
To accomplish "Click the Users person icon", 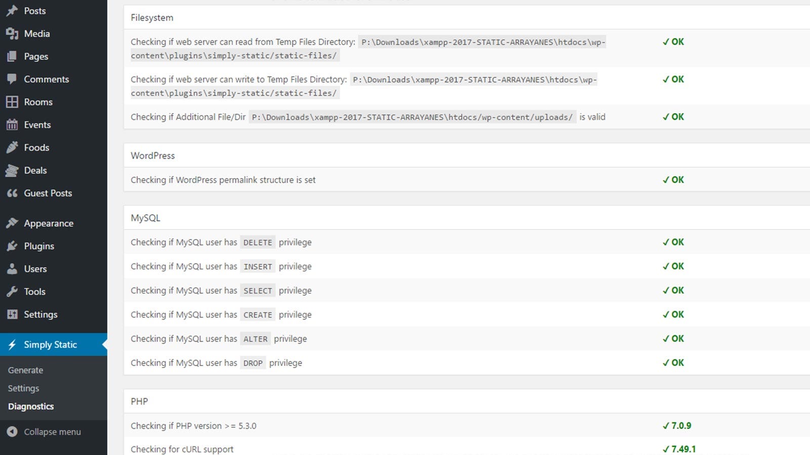I will (12, 268).
